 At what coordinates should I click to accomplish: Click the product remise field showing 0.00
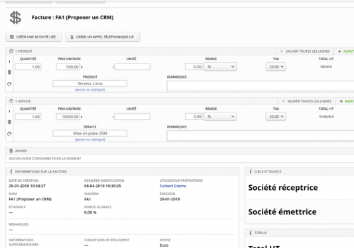click(x=194, y=67)
